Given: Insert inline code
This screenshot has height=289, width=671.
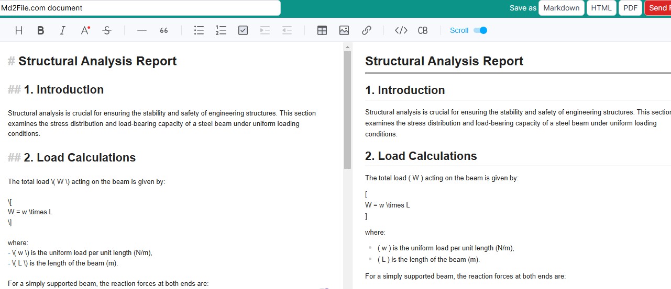Looking at the screenshot, I should coord(401,30).
